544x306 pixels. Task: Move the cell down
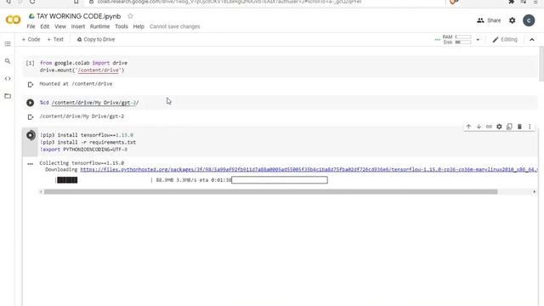[479, 127]
